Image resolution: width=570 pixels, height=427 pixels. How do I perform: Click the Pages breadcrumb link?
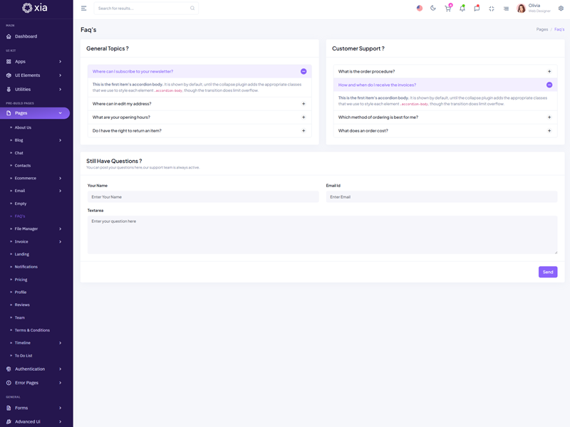point(541,30)
